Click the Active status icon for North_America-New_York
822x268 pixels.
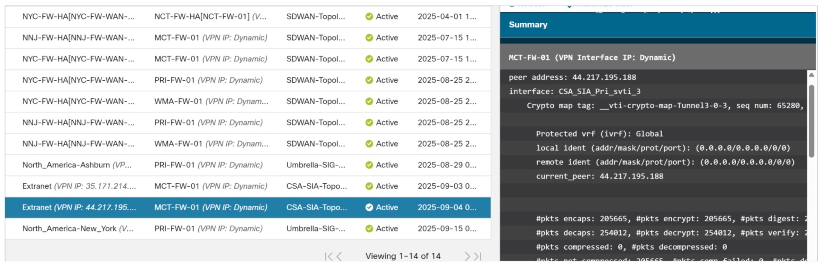click(369, 229)
